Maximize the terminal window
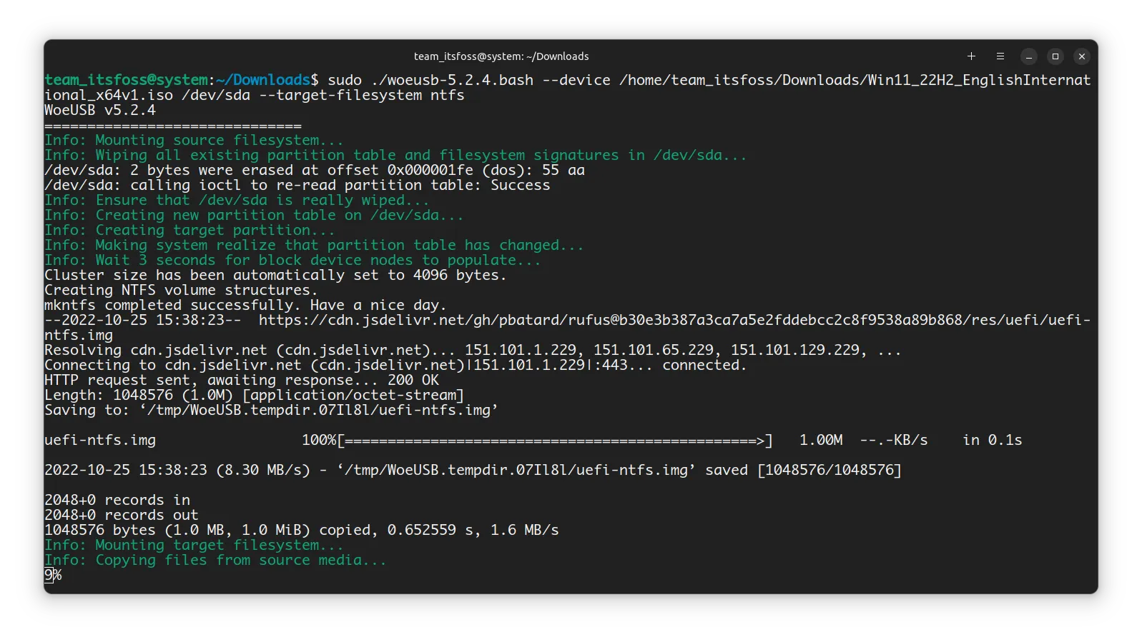Screen dimensions: 1142x642 [x=1055, y=56]
